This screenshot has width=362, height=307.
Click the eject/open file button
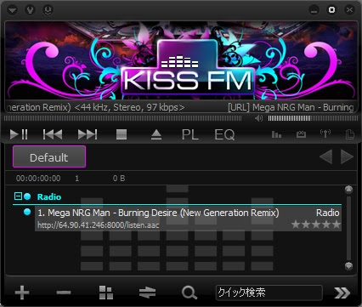(x=156, y=134)
